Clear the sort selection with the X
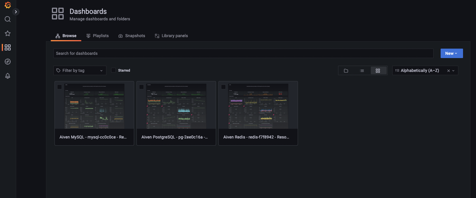The image size is (476, 198). [449, 71]
